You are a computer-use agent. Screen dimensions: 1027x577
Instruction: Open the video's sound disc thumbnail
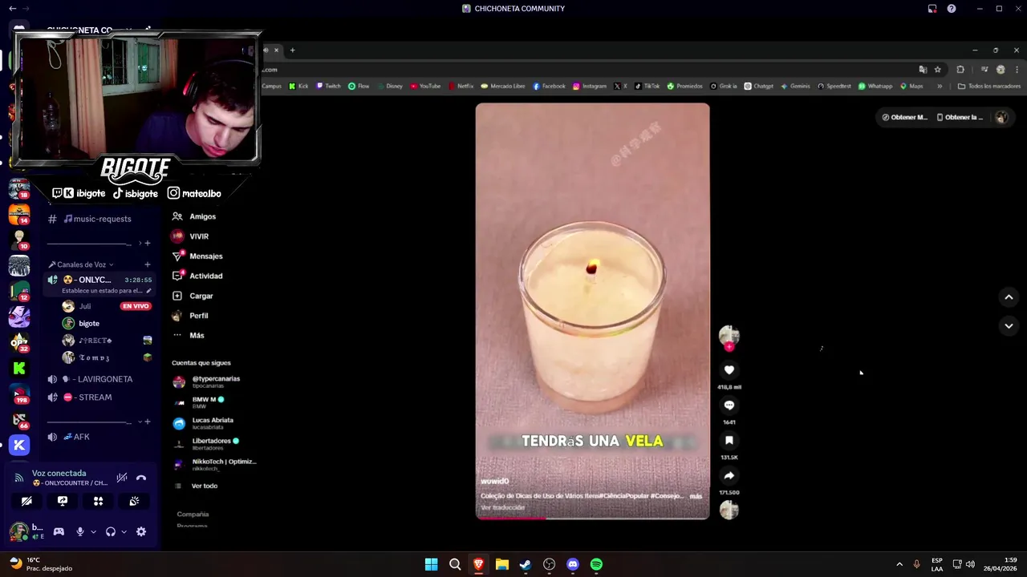pyautogui.click(x=729, y=510)
